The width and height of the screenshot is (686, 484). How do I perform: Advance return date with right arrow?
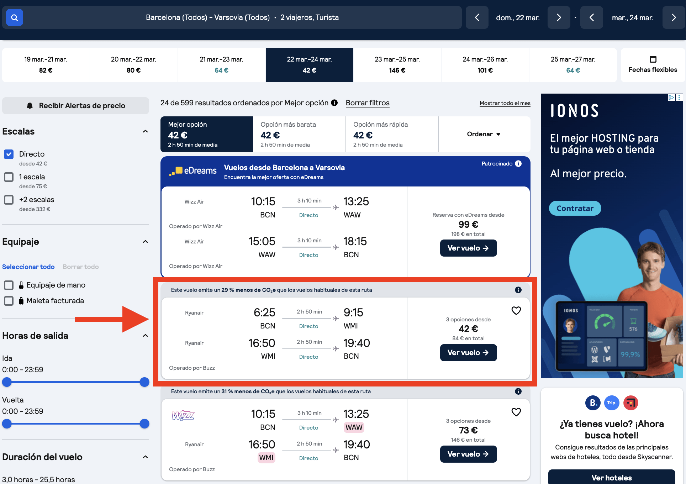(674, 17)
